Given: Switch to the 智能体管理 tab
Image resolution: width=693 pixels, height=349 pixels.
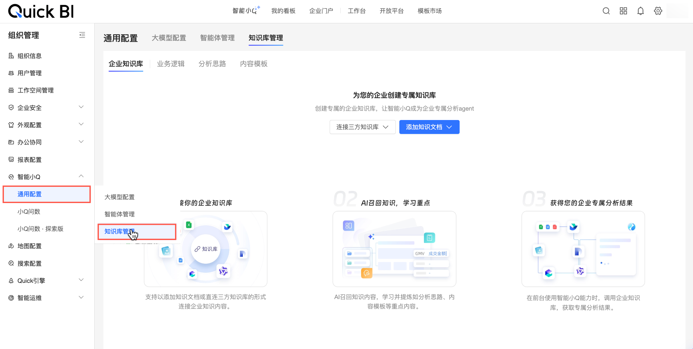Looking at the screenshot, I should click(x=217, y=38).
